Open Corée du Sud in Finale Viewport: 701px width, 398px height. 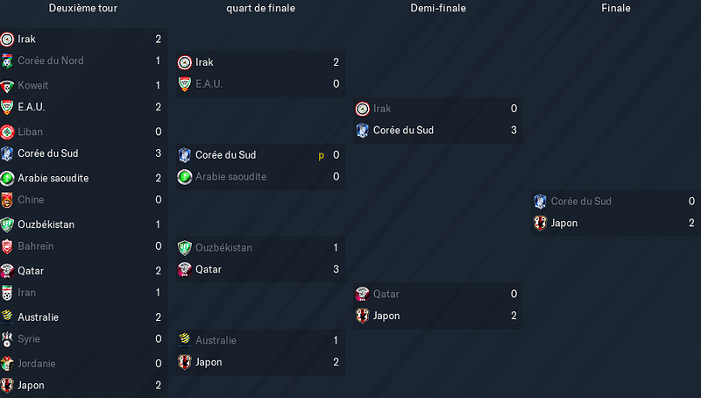click(x=581, y=202)
